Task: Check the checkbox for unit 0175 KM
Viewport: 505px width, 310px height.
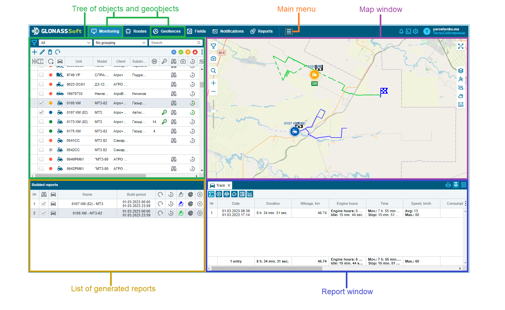Action: click(41, 131)
